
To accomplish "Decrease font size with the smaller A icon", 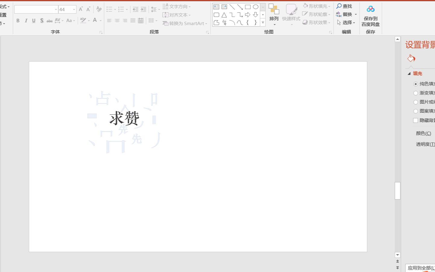I will click(88, 9).
